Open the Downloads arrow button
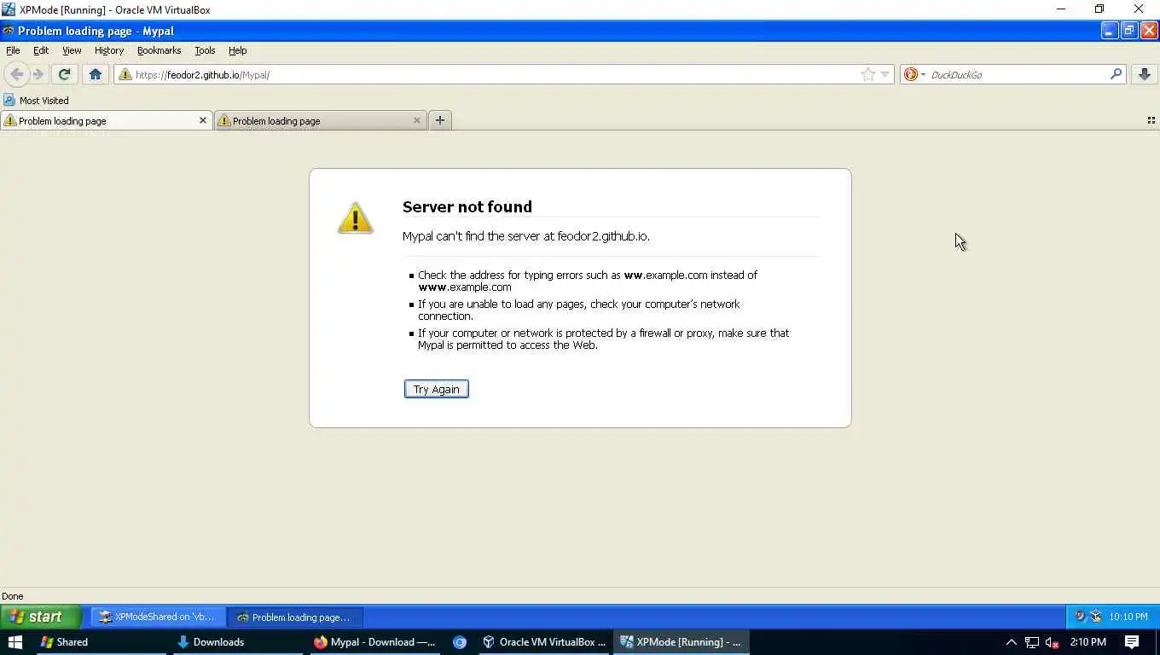This screenshot has height=655, width=1160. 1145,74
